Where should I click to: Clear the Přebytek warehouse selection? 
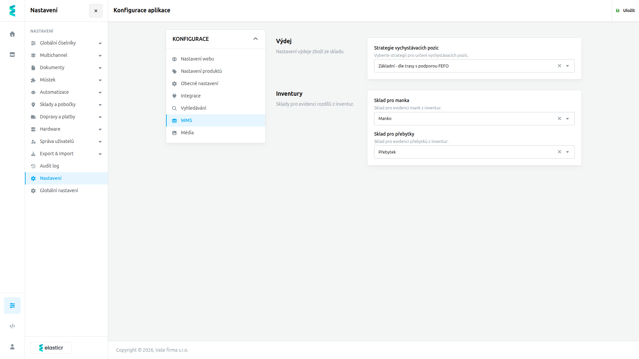click(x=559, y=152)
